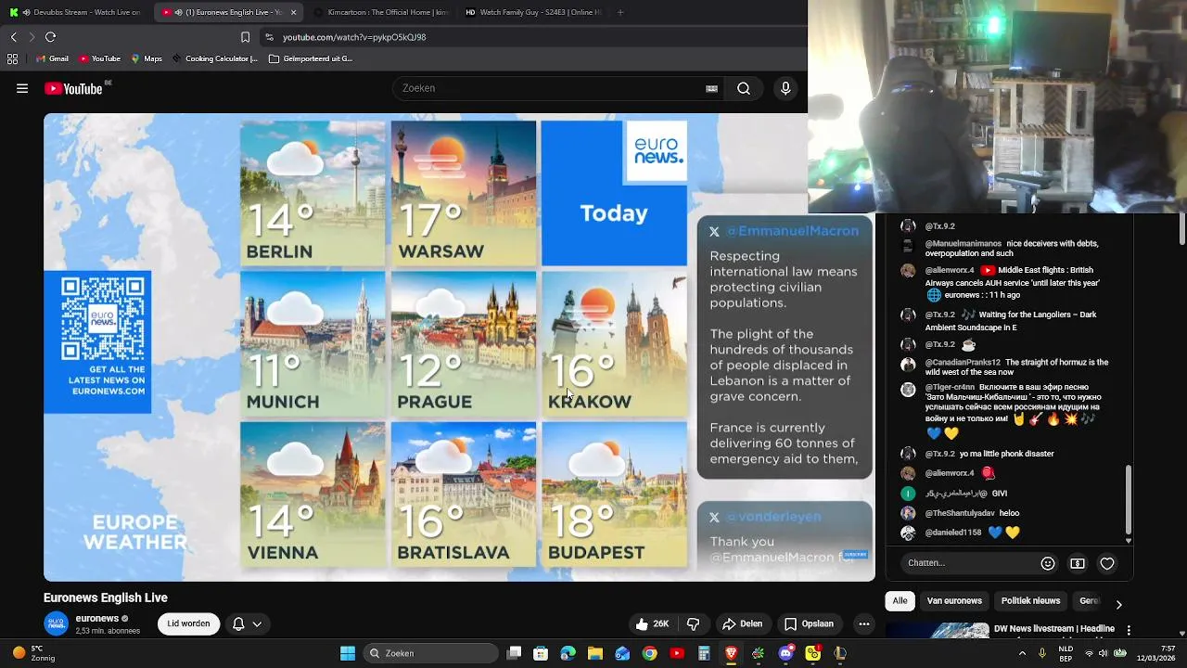Open DW News livestream thumbnail
Image resolution: width=1187 pixels, height=668 pixels.
click(x=937, y=631)
